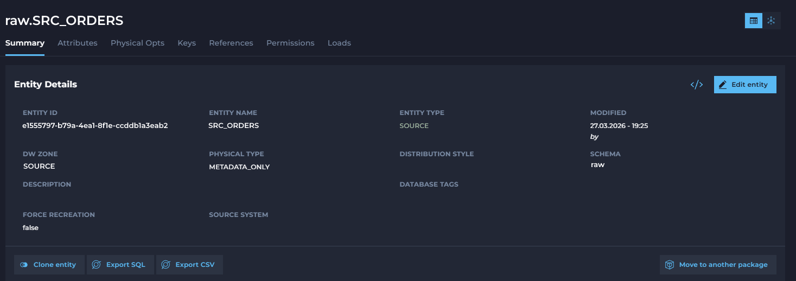This screenshot has height=281, width=796.
Task: Switch to table view icon
Action: click(753, 21)
